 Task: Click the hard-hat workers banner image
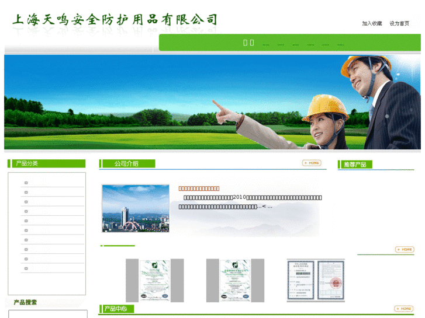[x=212, y=102]
